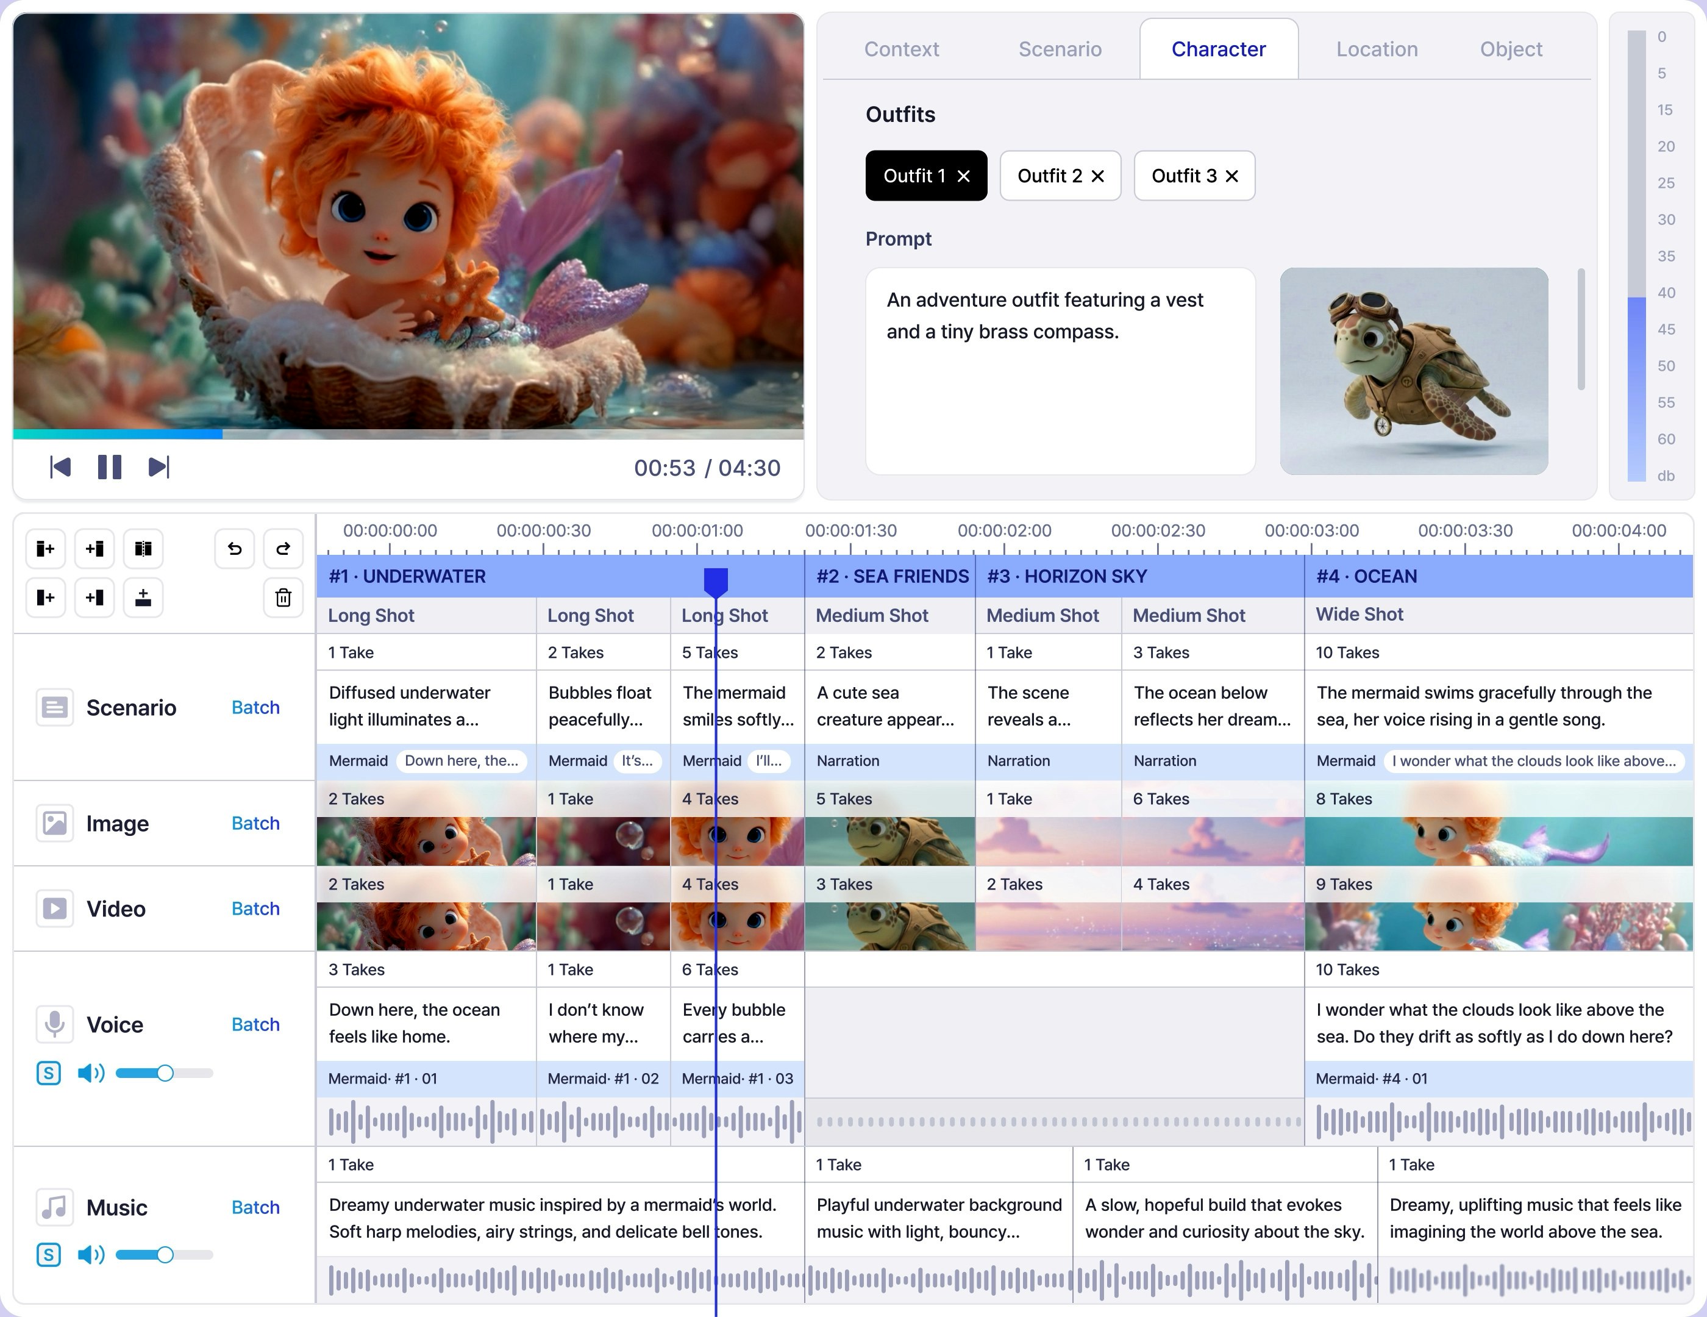1707x1317 pixels.
Task: Redo the last timeline action
Action: point(283,548)
